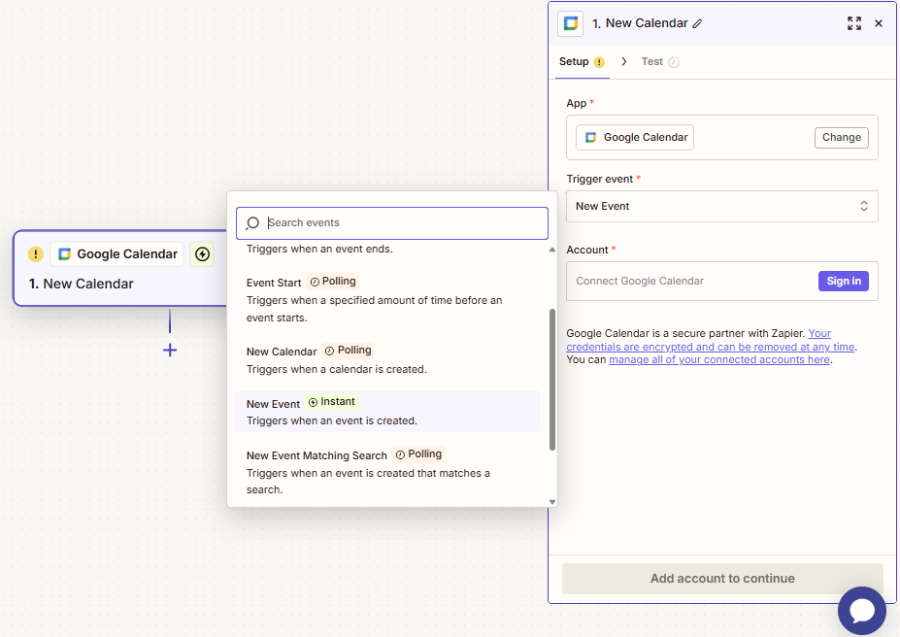Click the Google Calendar icon in the panel header
The image size is (900, 637).
pos(571,23)
